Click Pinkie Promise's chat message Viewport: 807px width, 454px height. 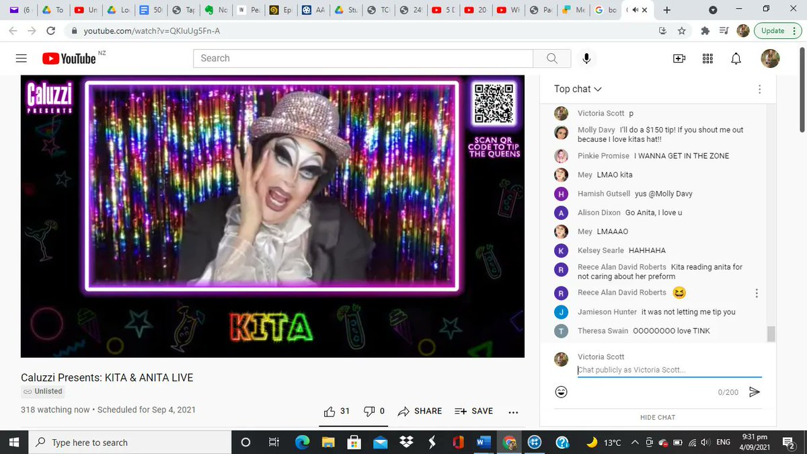tap(681, 156)
